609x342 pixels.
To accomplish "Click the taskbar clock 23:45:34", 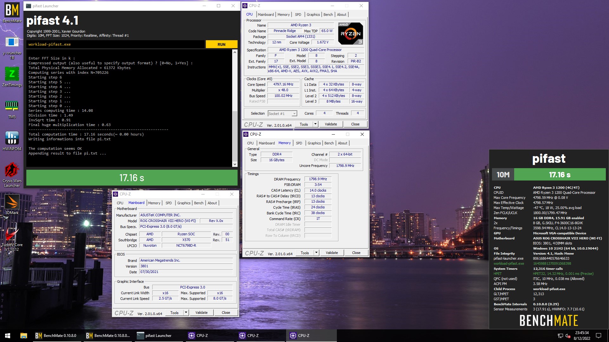I will pos(582,333).
